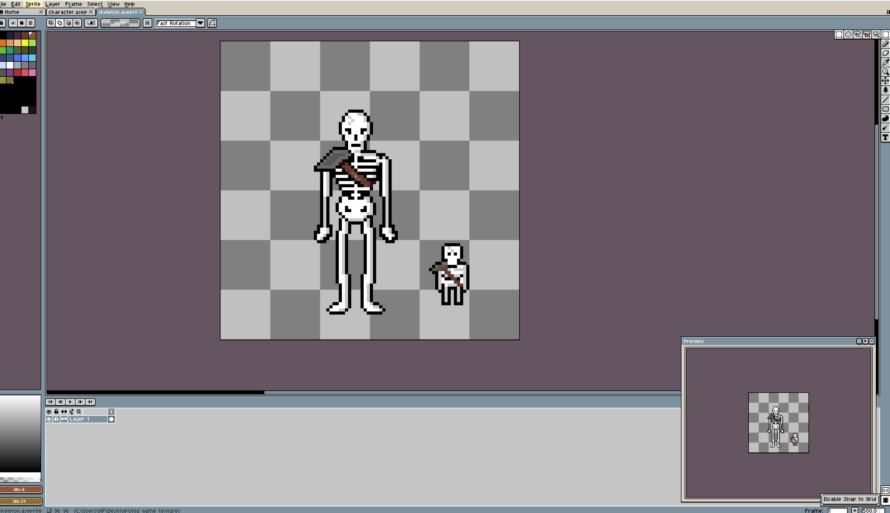This screenshot has width=890, height=513.
Task: Open the Fast Rotation algorithm dropdown
Action: (200, 23)
